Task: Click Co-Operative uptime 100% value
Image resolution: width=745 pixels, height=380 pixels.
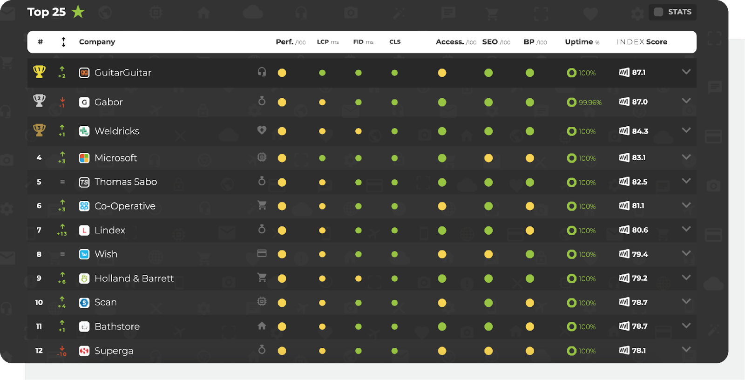Action: (587, 206)
